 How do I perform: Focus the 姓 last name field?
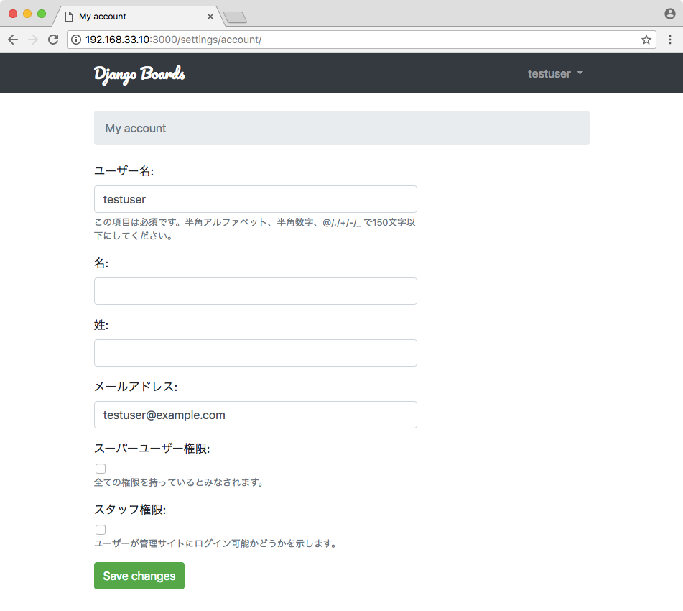pos(255,353)
